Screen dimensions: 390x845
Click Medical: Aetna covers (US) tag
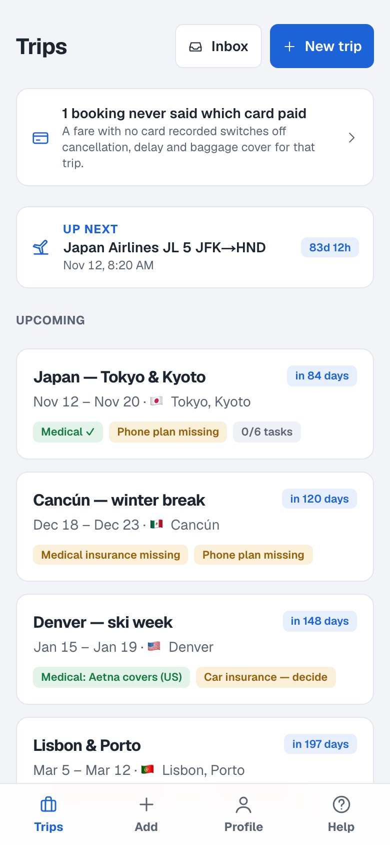click(111, 677)
